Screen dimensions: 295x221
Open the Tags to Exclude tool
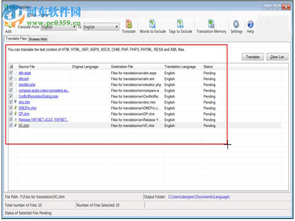click(x=180, y=27)
